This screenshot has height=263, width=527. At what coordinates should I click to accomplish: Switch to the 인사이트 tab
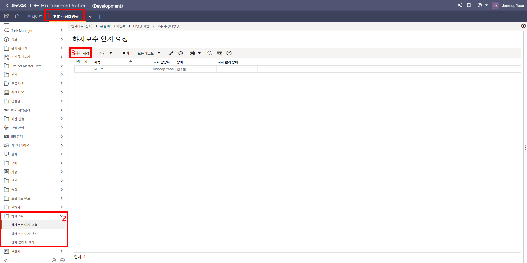(x=35, y=17)
